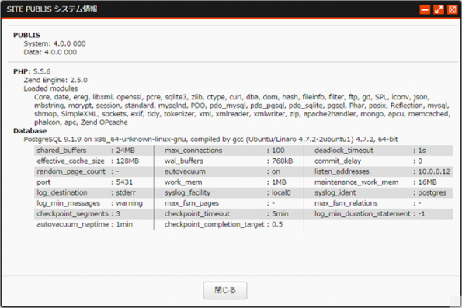
Task: Click the PUBLIS section heading
Action: pos(27,36)
